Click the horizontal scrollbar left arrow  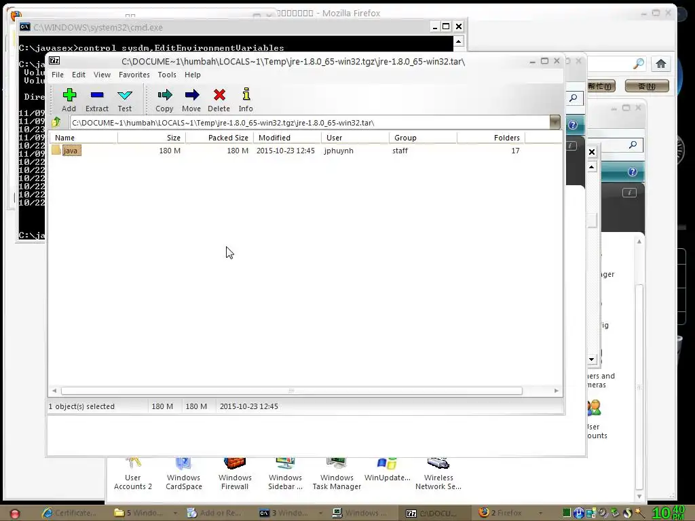tap(54, 391)
